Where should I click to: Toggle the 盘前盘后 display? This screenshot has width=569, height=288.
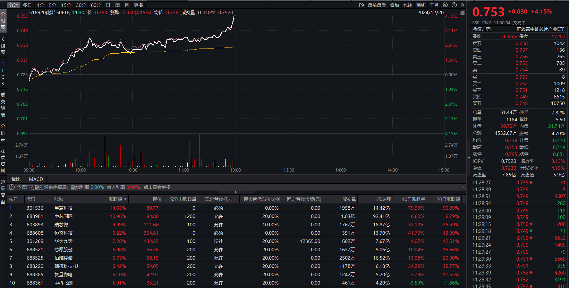(376, 5)
